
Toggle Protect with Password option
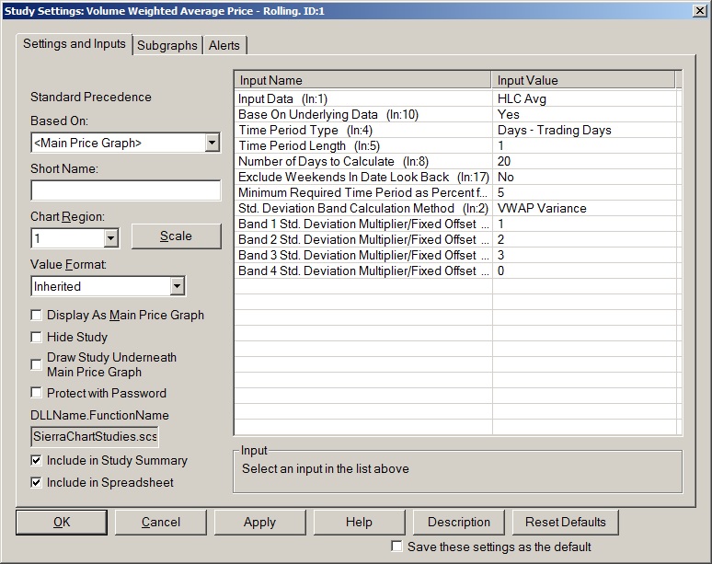point(37,394)
